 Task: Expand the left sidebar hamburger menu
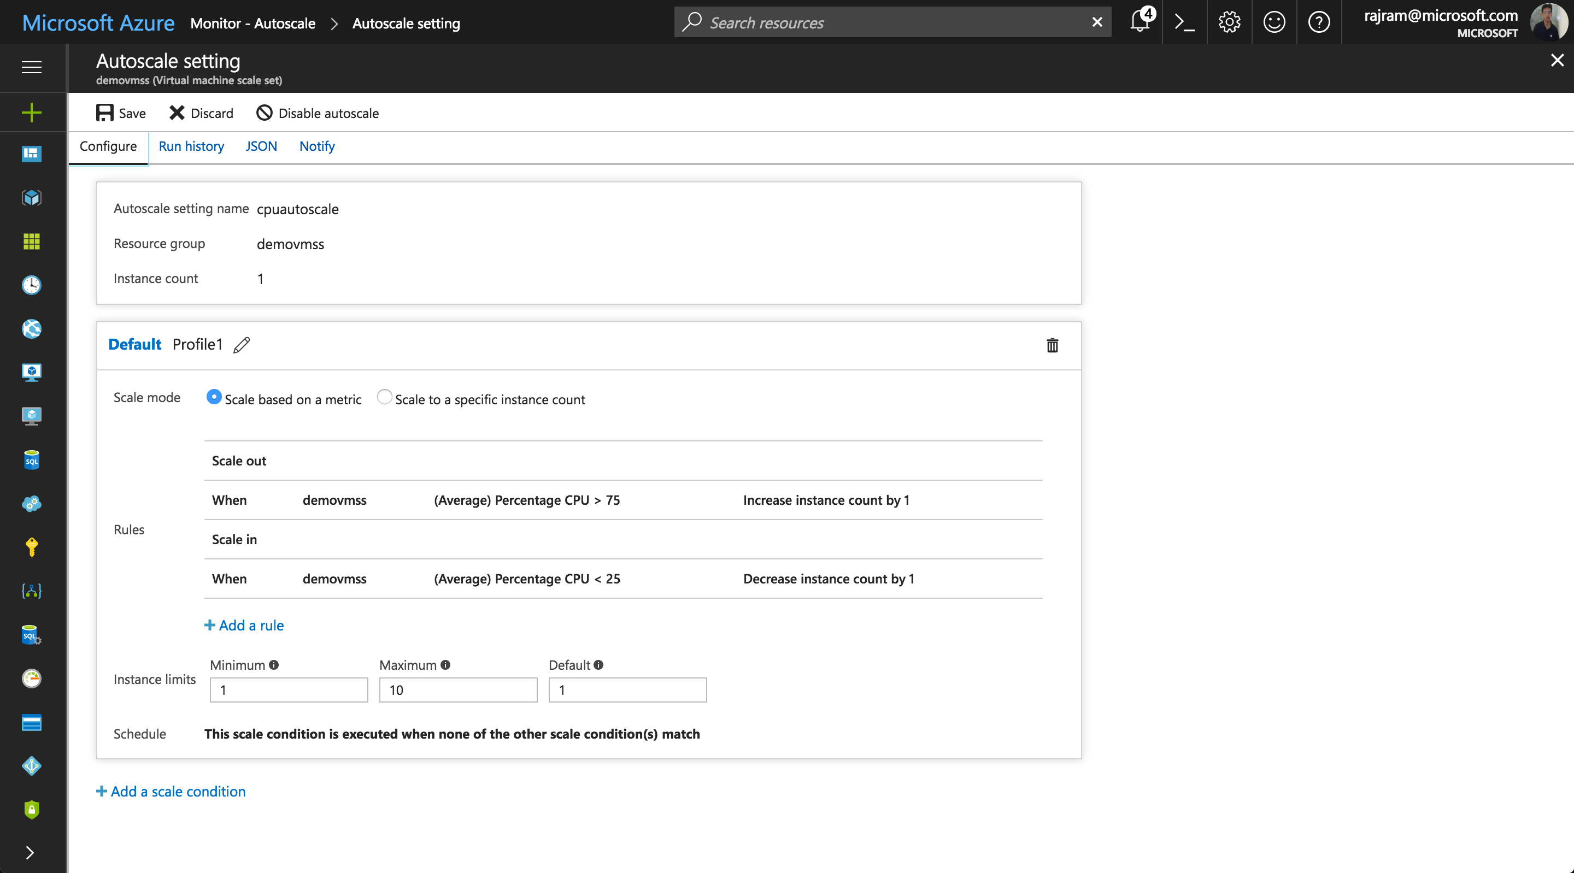coord(32,67)
